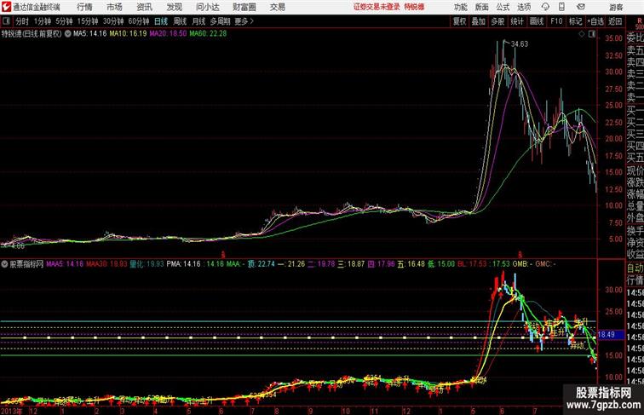The width and height of the screenshot is (644, 415).
Task: Click the 统计 statistics button
Action: point(517,21)
